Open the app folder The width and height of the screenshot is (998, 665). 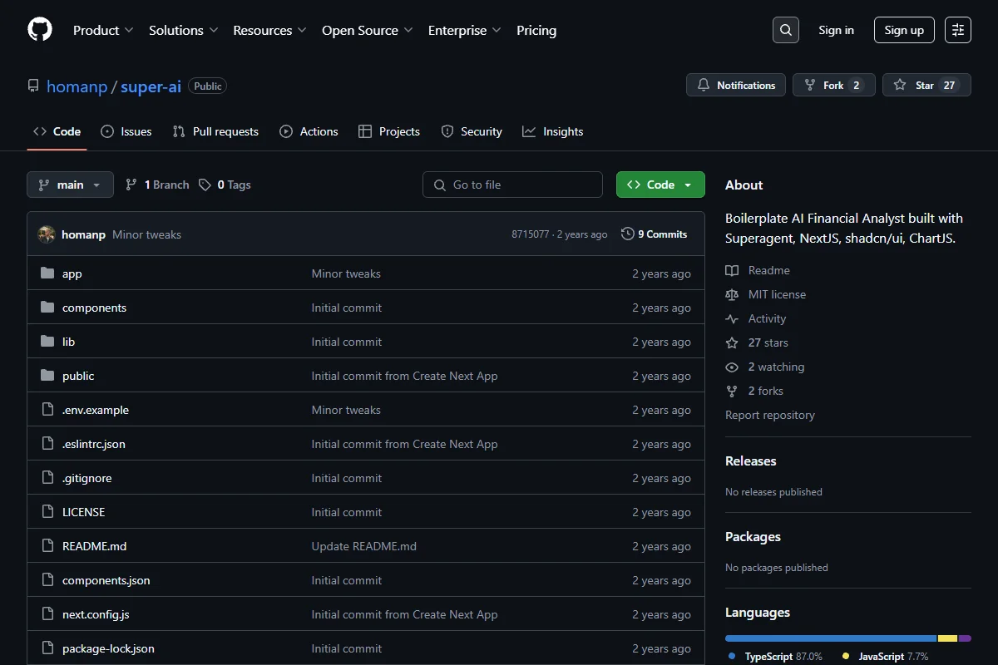(x=72, y=273)
